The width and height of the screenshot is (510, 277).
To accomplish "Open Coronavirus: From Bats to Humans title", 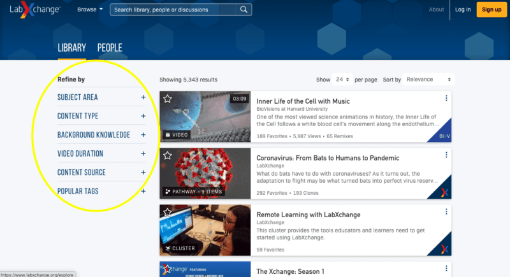I will click(x=328, y=158).
